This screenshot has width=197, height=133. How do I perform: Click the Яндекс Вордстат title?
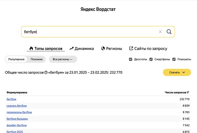coord(98,9)
